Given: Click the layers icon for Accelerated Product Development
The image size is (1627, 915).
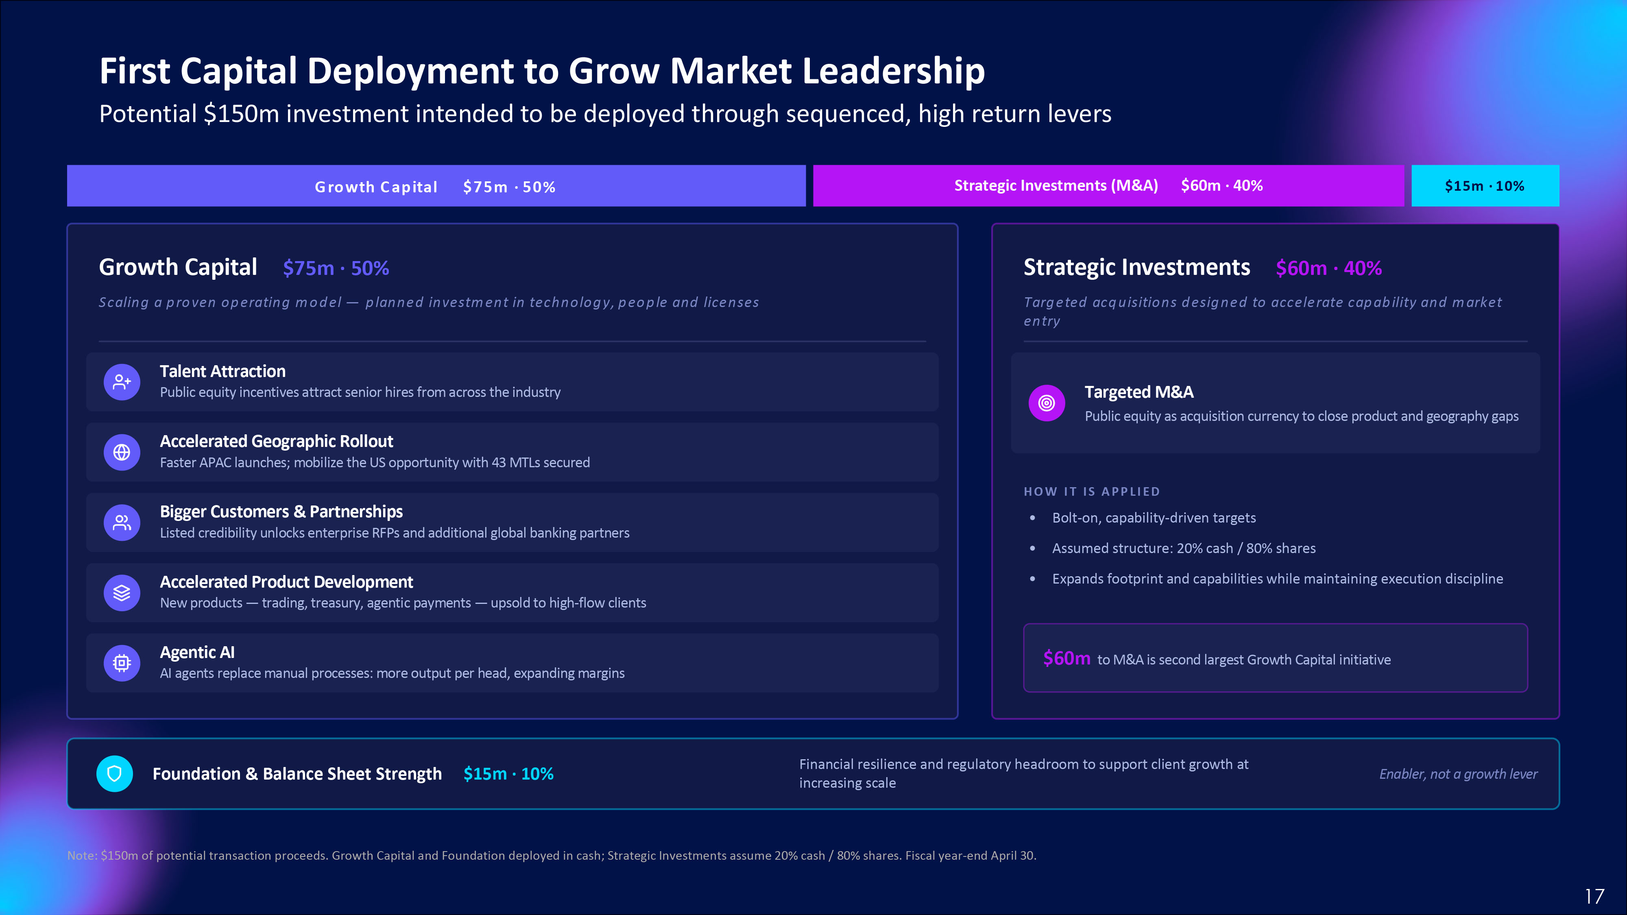Looking at the screenshot, I should pyautogui.click(x=122, y=593).
